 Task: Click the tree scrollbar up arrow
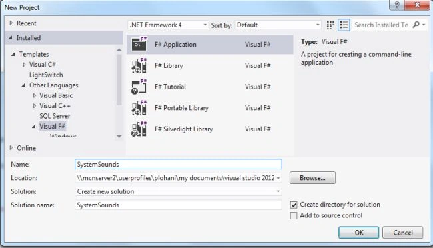coord(119,50)
